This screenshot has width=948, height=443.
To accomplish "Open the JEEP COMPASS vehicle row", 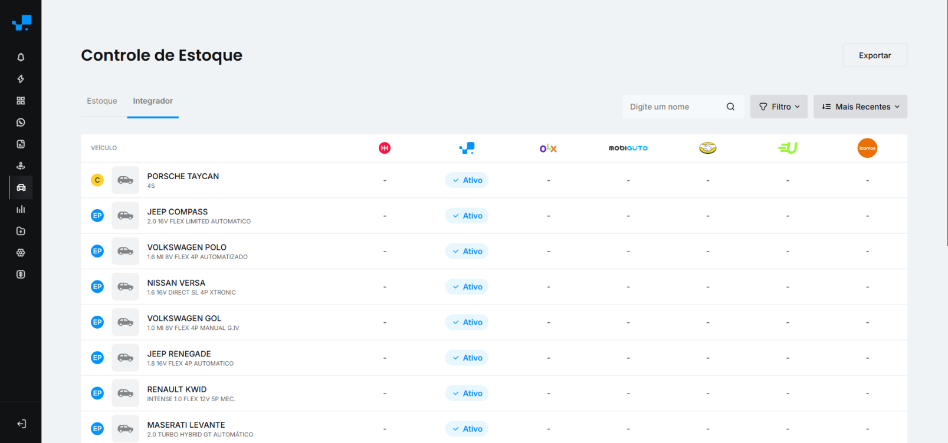I will coord(494,216).
